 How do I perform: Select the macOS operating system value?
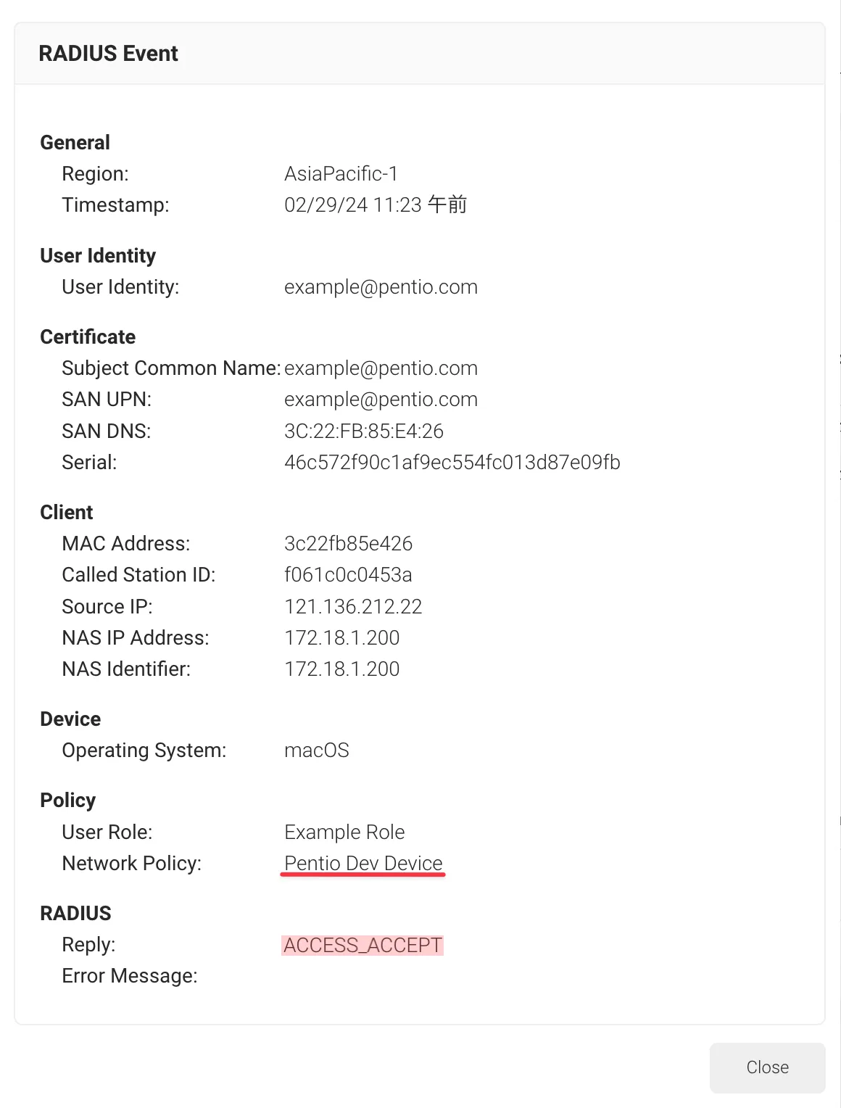point(317,751)
